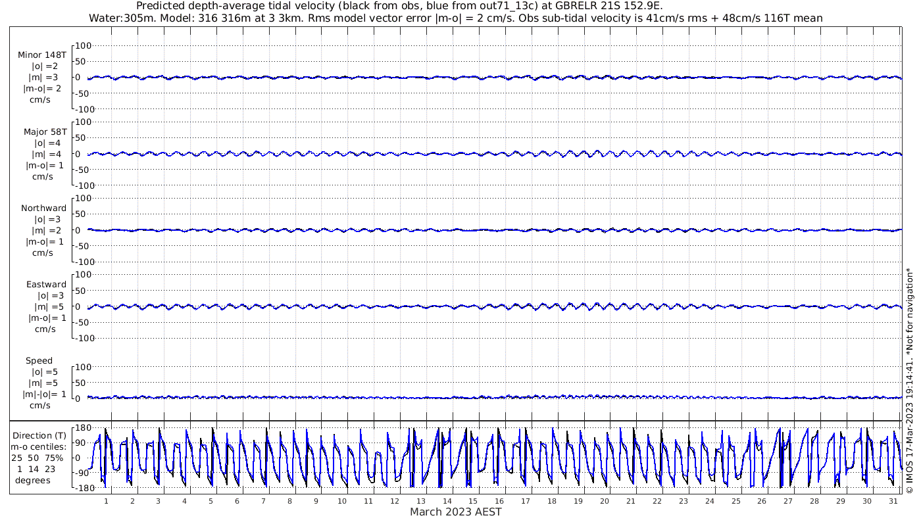Click the '180' tick on the Direction axis
Viewport: 921px width, 526px height.
(82, 428)
